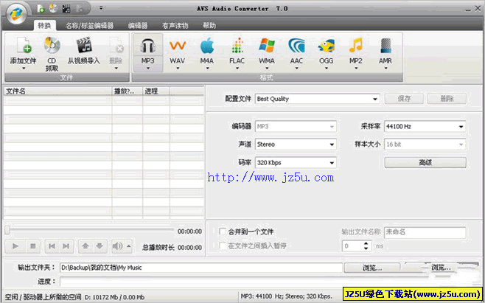This screenshot has width=485, height=303.
Task: Click move file down arrow
Action: tap(100, 246)
